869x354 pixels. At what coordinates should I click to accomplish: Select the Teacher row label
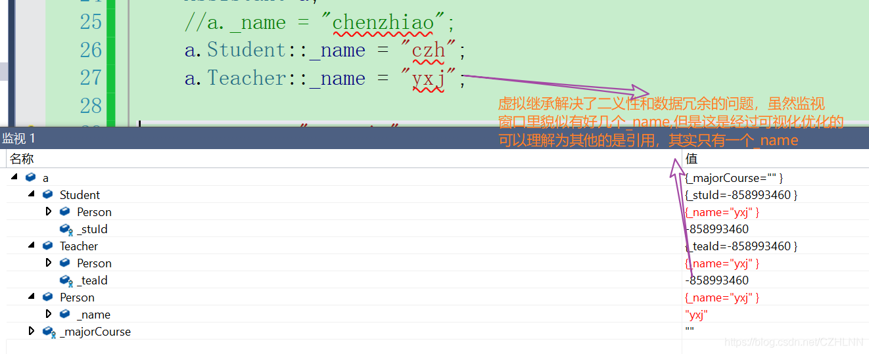tap(79, 246)
